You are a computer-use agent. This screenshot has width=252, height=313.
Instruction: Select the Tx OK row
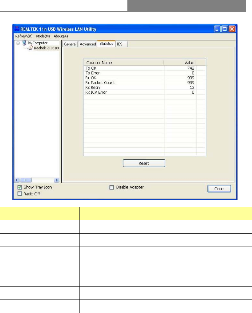pyautogui.click(x=145, y=68)
